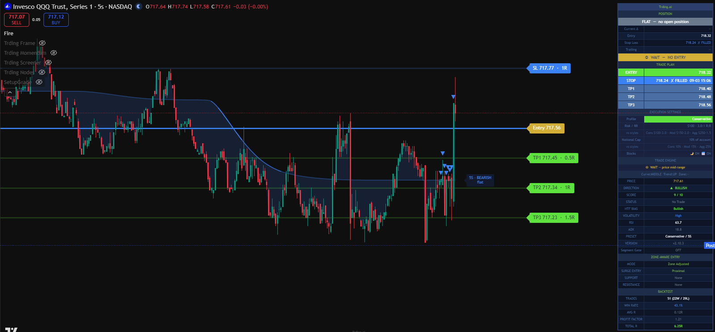Show the Trding Frame indicator

(42, 43)
